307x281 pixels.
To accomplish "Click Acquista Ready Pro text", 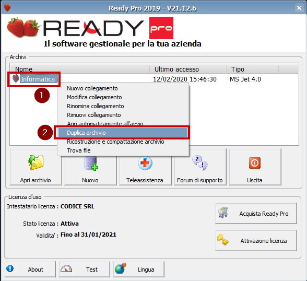I will (x=264, y=214).
